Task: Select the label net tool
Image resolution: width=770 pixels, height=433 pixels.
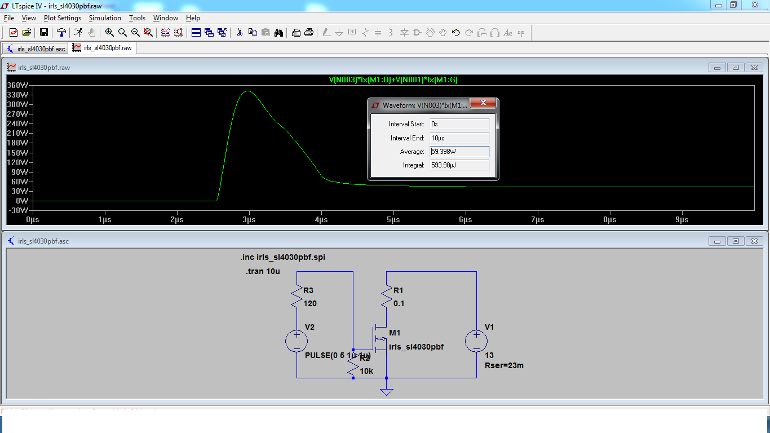Action: click(352, 33)
